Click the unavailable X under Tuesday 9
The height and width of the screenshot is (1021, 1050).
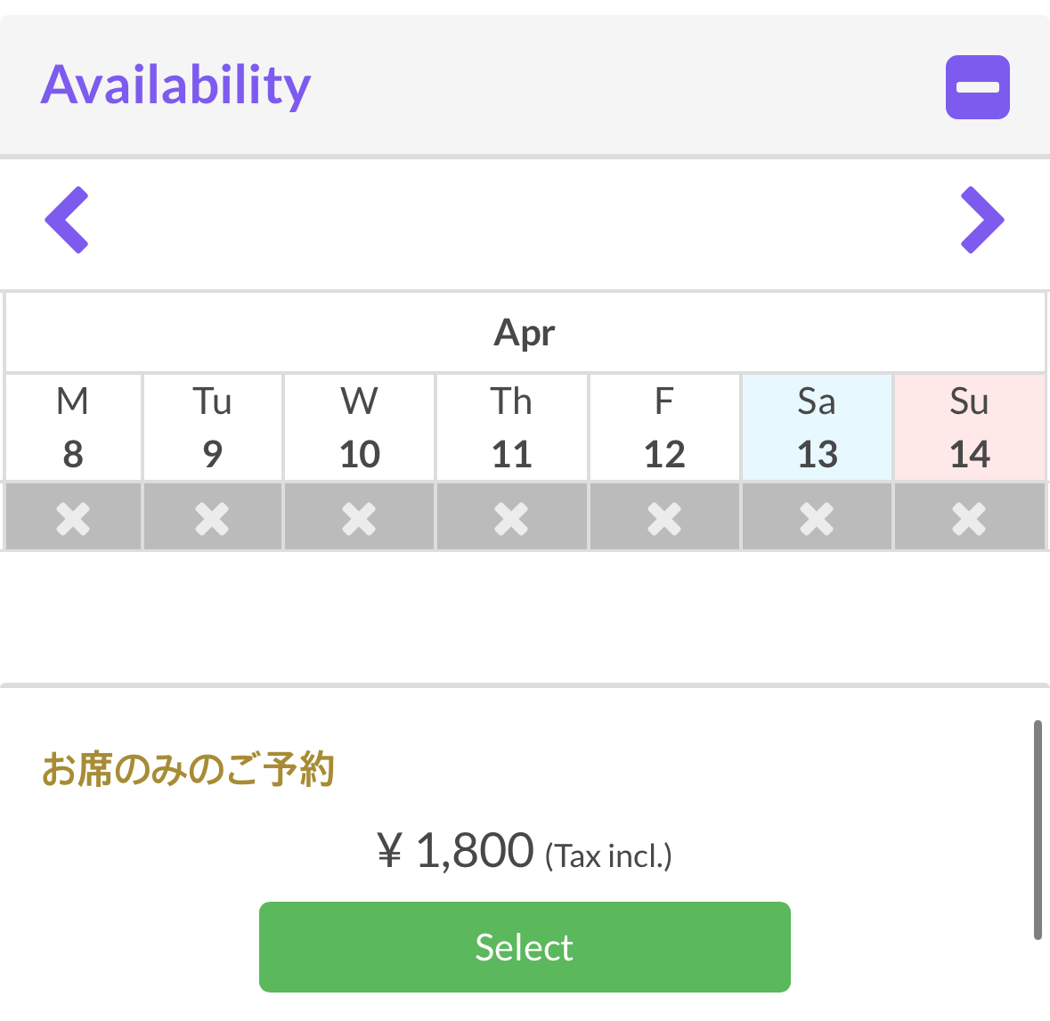212,519
